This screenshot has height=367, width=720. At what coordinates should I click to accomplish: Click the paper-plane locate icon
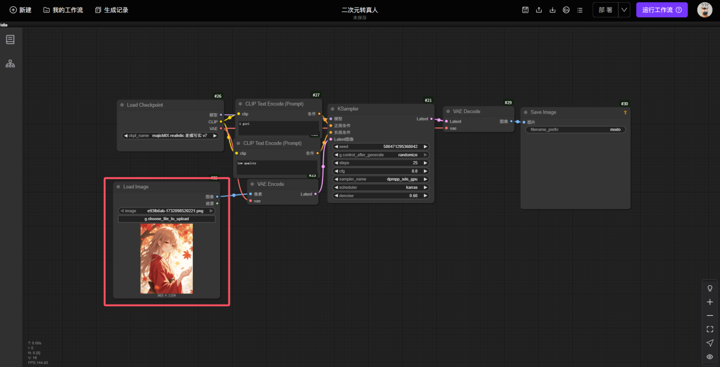point(710,343)
